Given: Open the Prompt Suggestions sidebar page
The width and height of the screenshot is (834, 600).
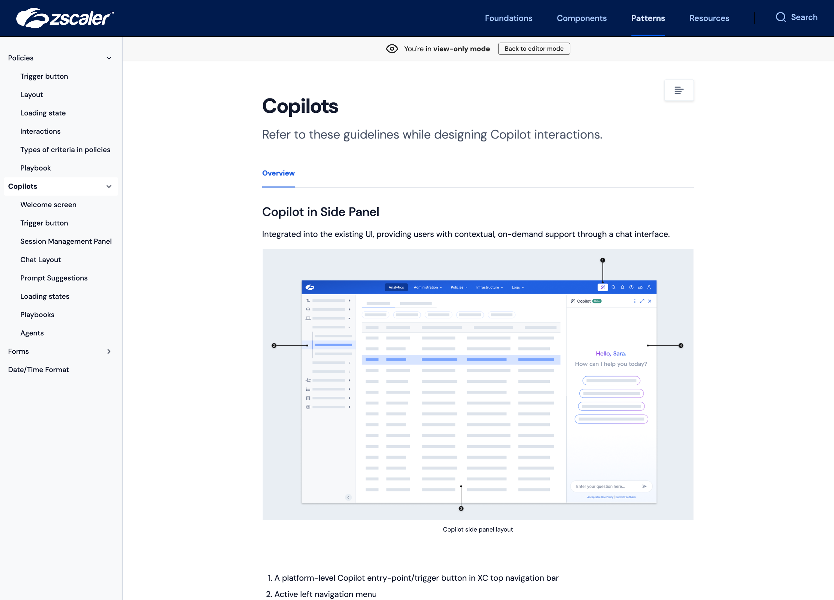Looking at the screenshot, I should pos(54,278).
